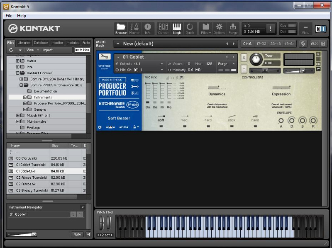This screenshot has height=248, width=332.
Task: Toggle the Keyb on-screen keyboard icon
Action: [177, 29]
